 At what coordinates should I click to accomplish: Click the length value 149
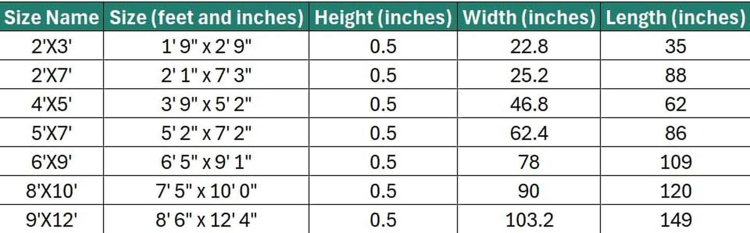point(675,220)
